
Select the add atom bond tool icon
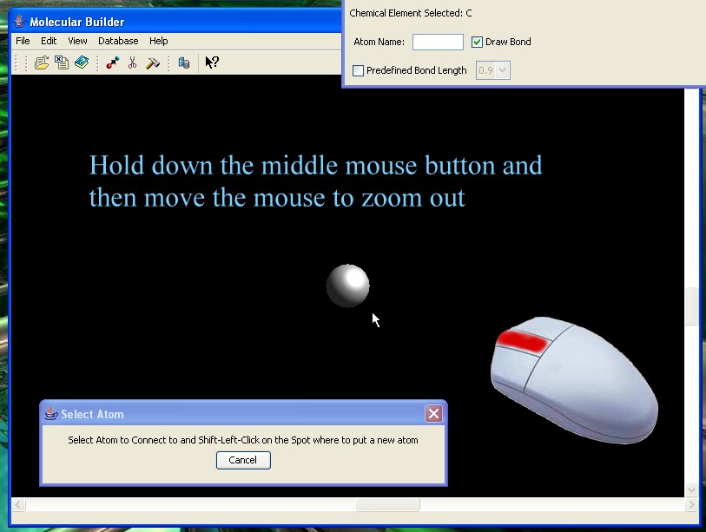(113, 62)
